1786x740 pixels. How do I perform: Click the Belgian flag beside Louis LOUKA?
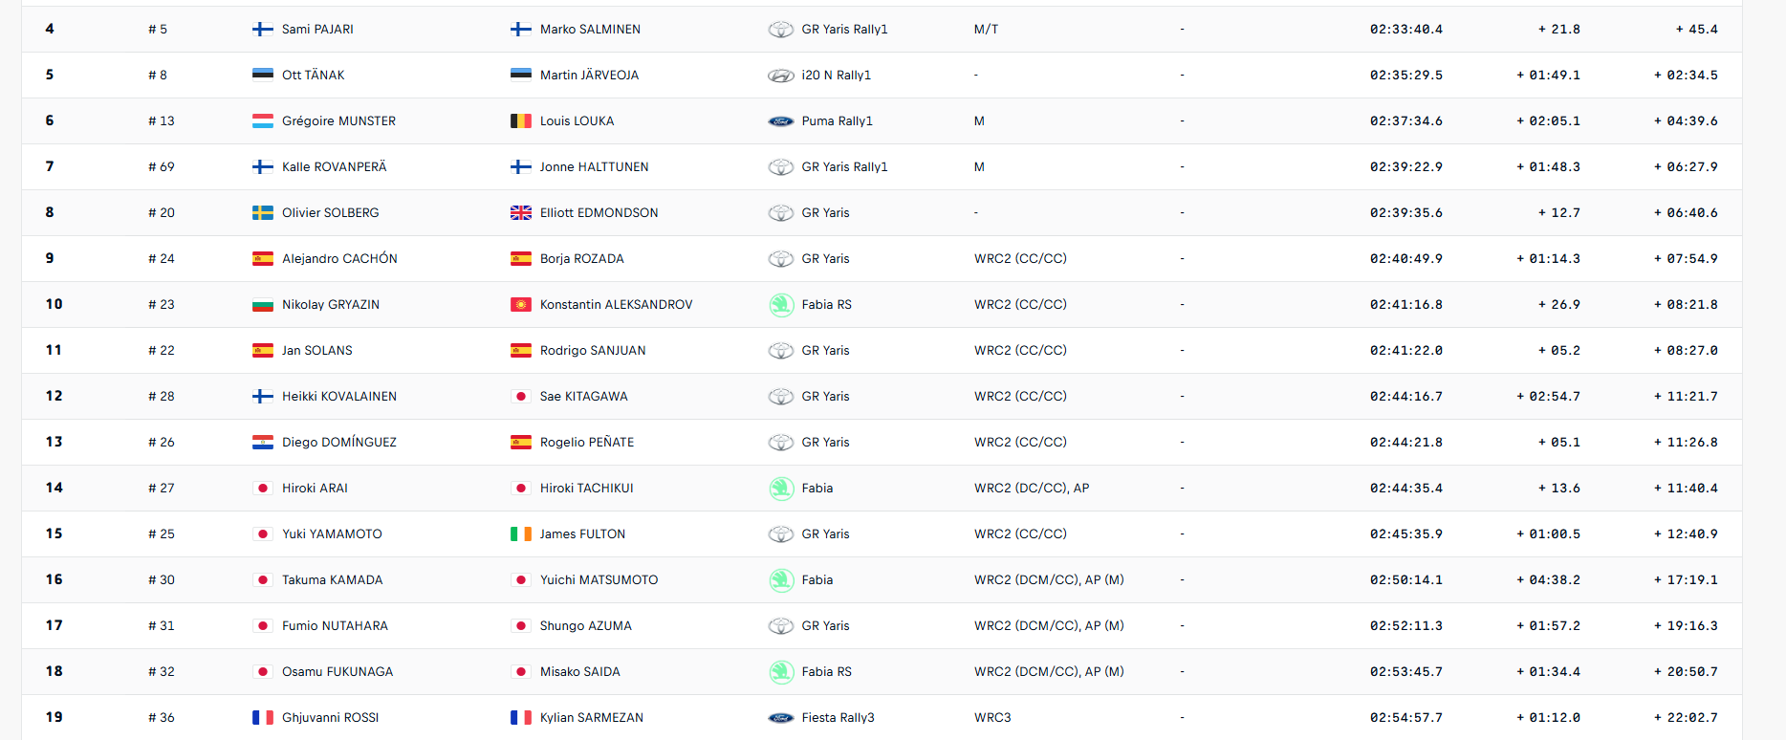pyautogui.click(x=521, y=121)
